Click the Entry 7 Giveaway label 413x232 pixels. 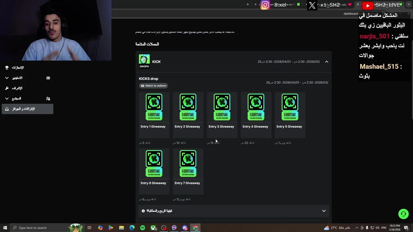coord(187,183)
